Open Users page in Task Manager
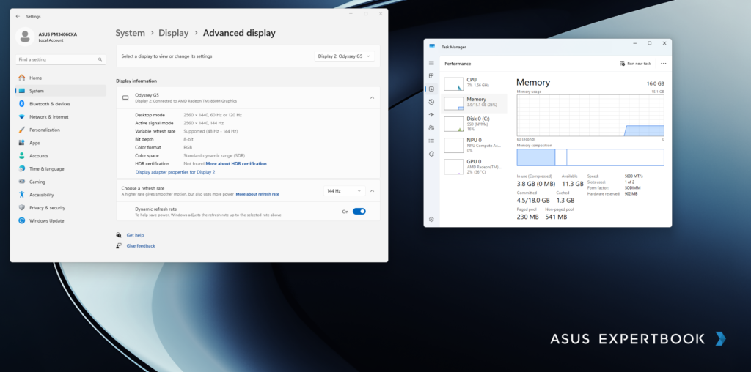The height and width of the screenshot is (372, 751). [x=431, y=127]
